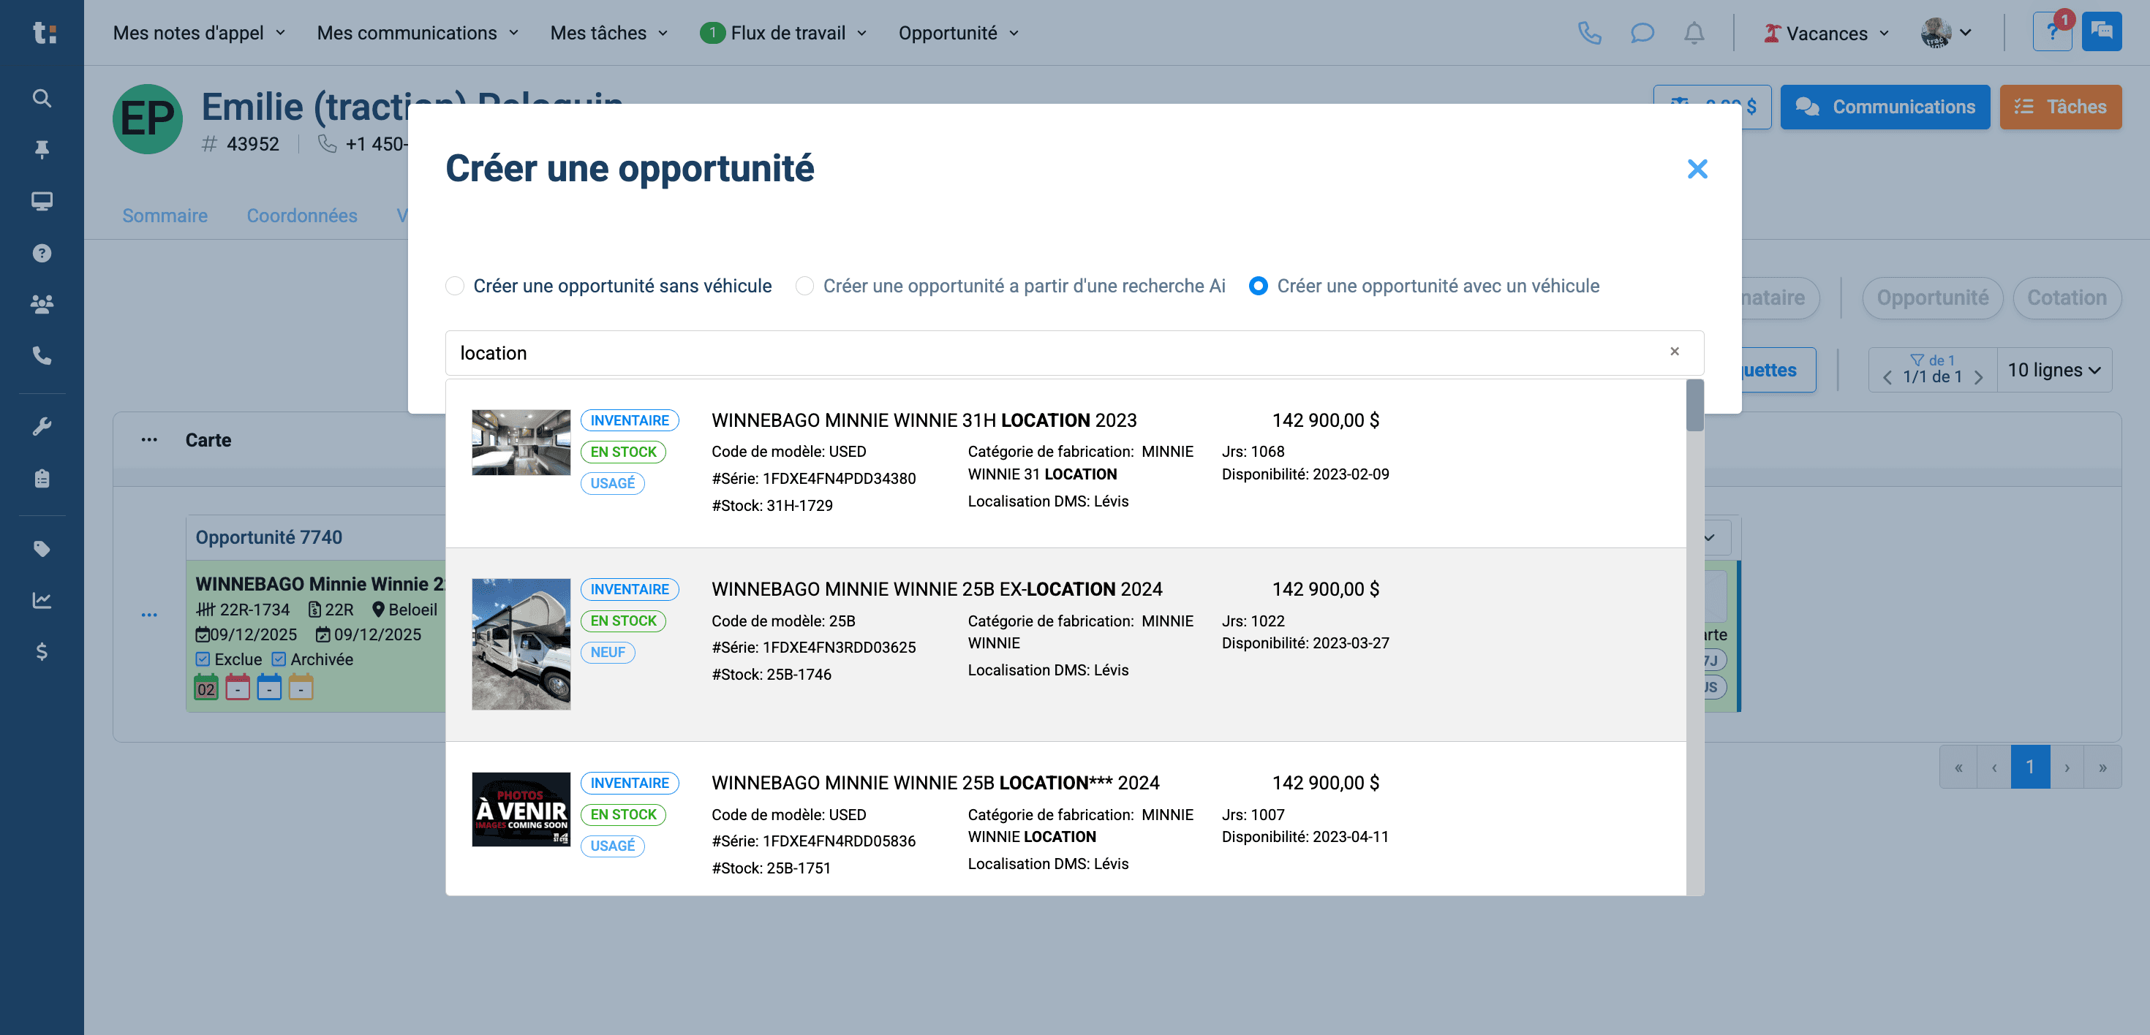Go to page 1 in pagination

pos(2030,767)
